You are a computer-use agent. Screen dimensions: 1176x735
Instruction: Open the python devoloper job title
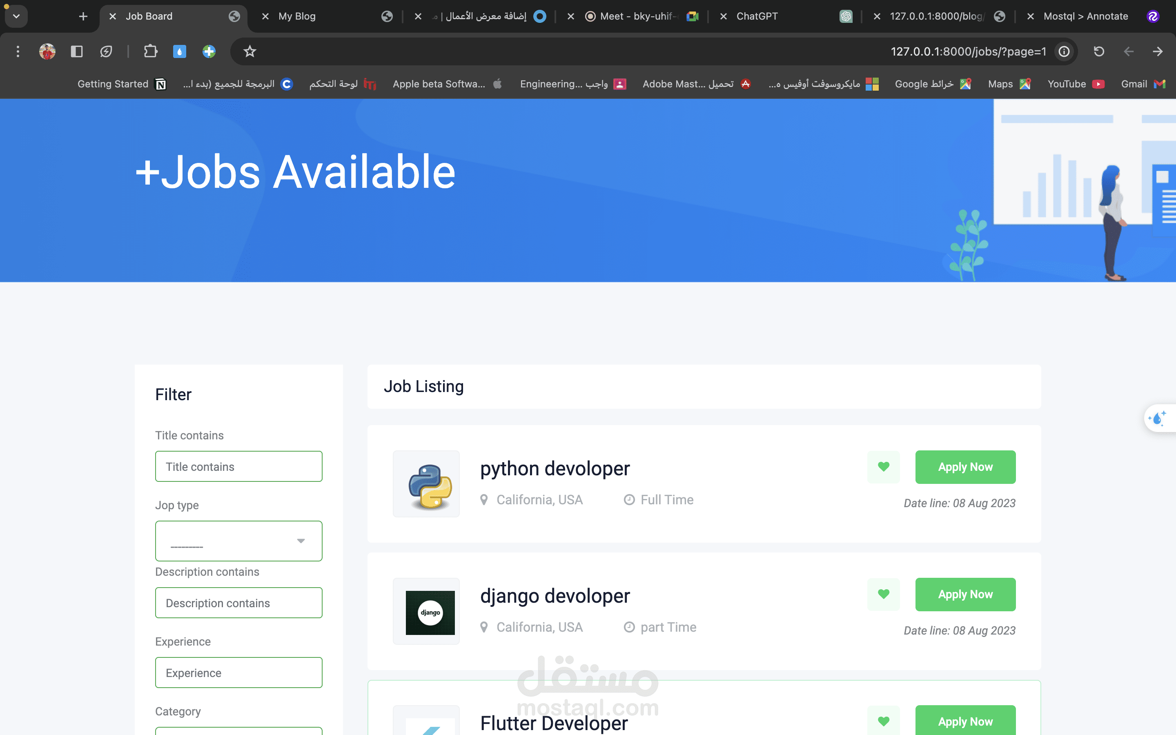(x=555, y=469)
